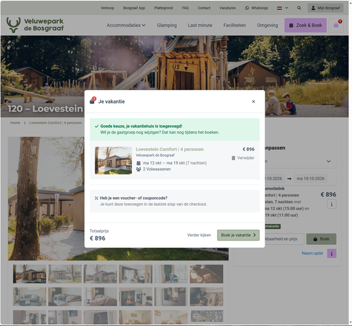The image size is (352, 326).
Task: Close the Je vakantie dialog
Action: point(253,101)
